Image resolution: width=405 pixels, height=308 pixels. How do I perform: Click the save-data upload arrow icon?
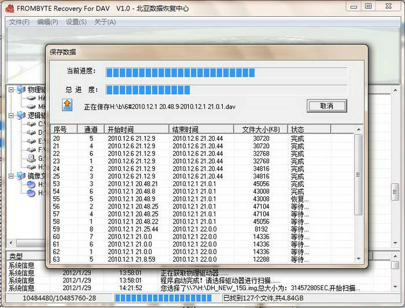tap(67, 105)
